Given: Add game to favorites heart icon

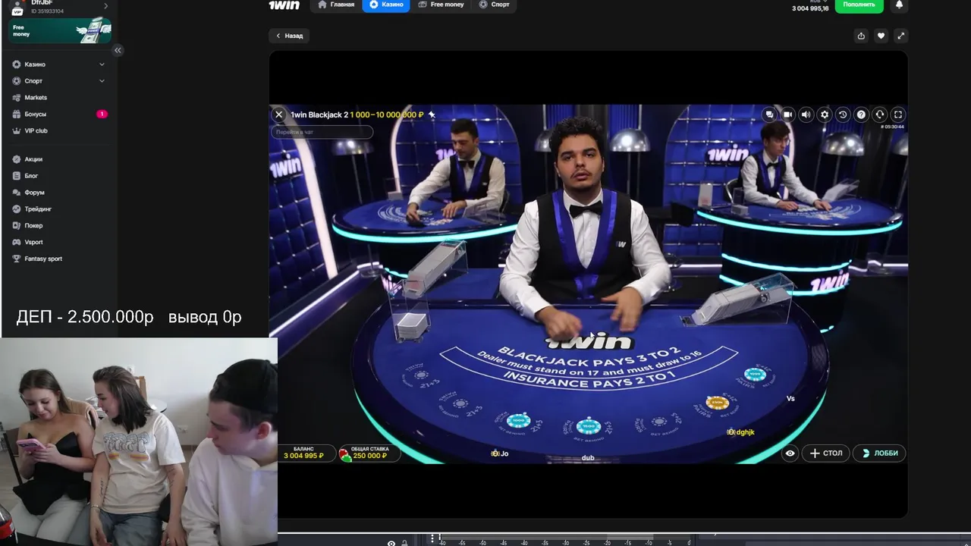Looking at the screenshot, I should tap(881, 36).
